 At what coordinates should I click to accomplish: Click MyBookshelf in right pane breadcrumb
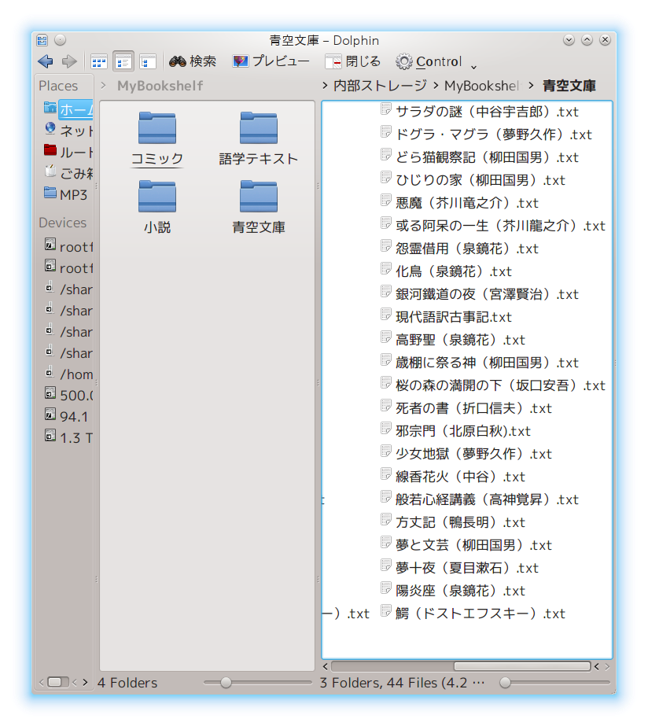(481, 86)
